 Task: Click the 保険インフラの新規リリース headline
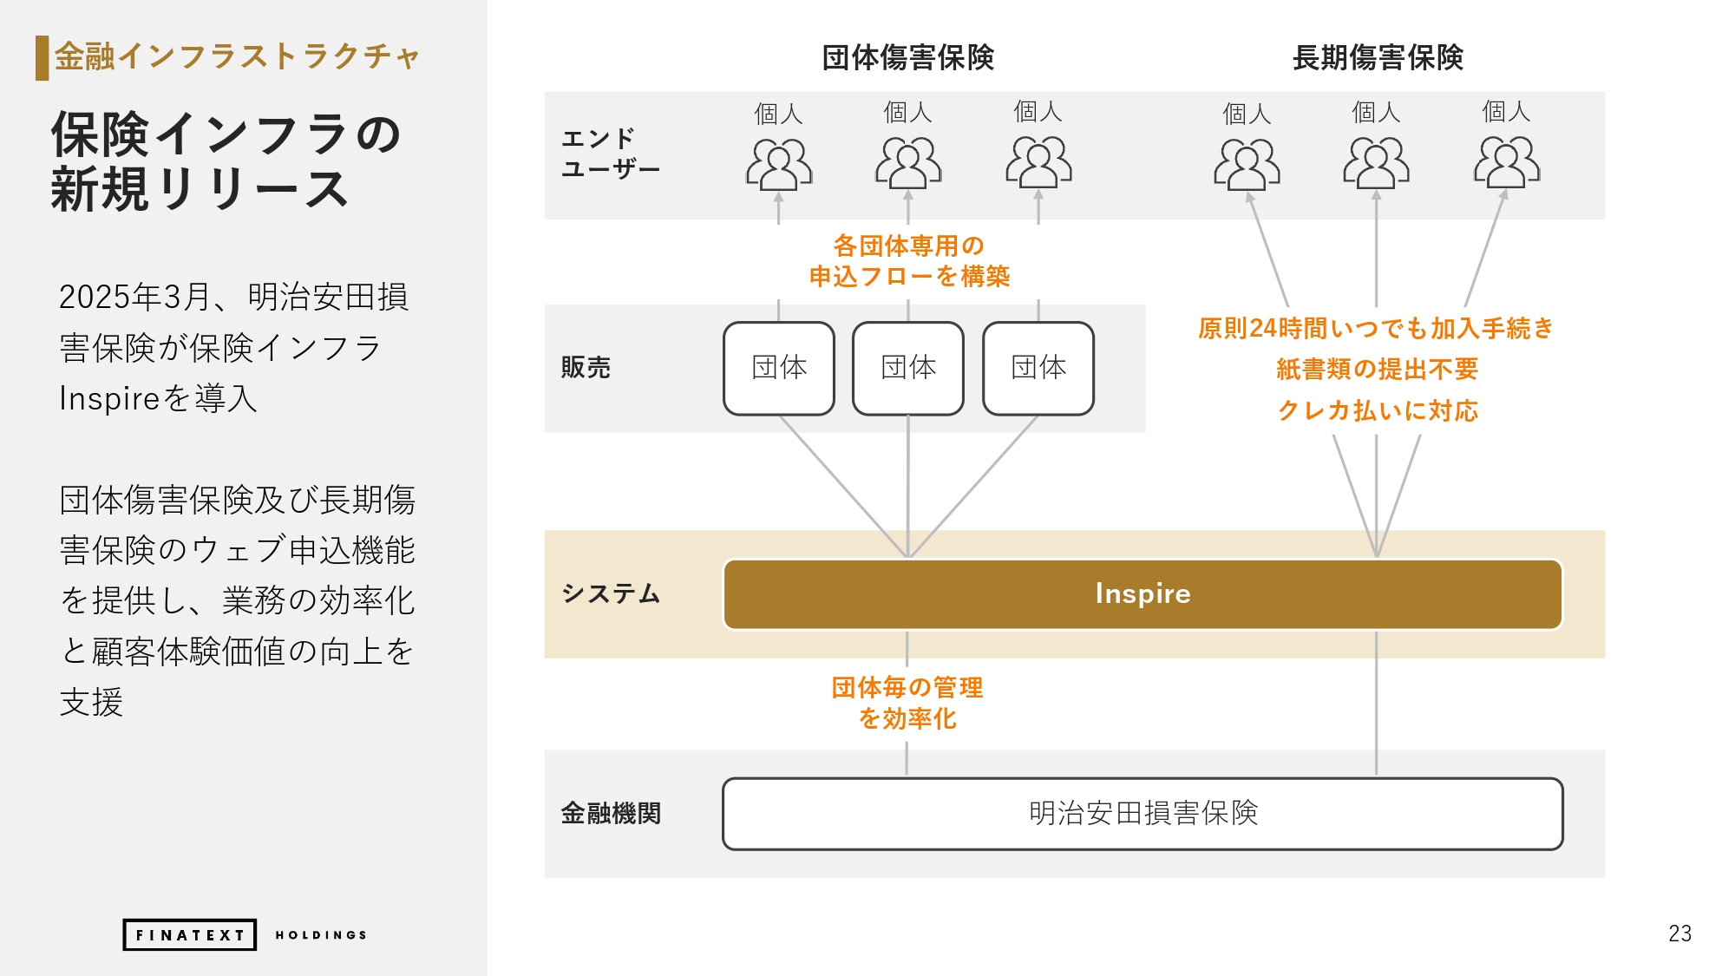(226, 161)
